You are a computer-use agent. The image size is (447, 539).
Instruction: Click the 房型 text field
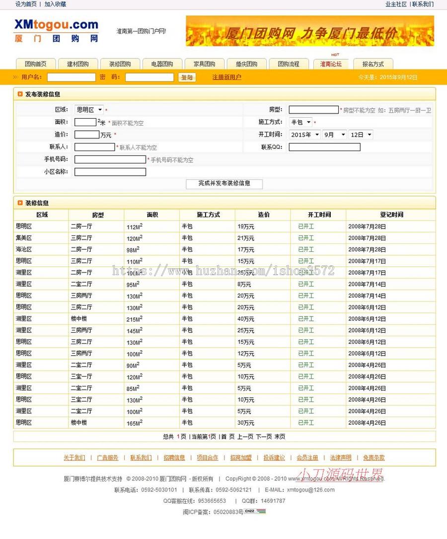[314, 110]
